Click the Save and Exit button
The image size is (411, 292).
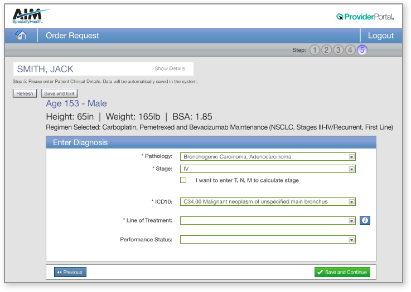pos(59,93)
